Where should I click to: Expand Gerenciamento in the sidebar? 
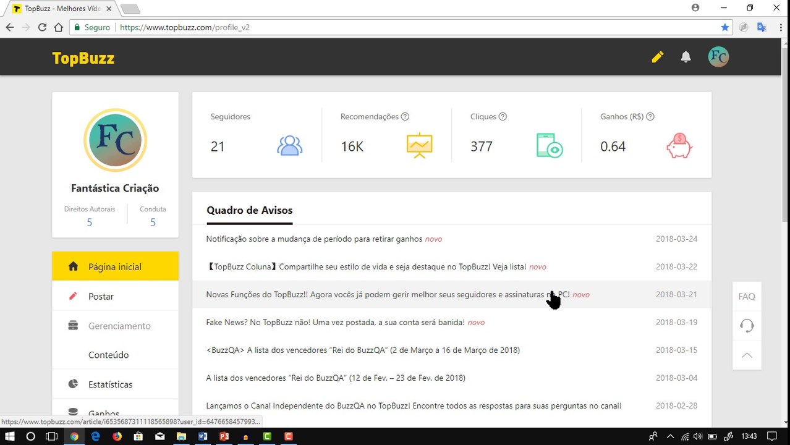[x=115, y=326]
